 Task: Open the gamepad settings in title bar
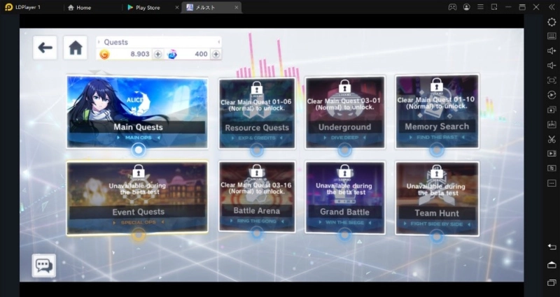pyautogui.click(x=452, y=7)
